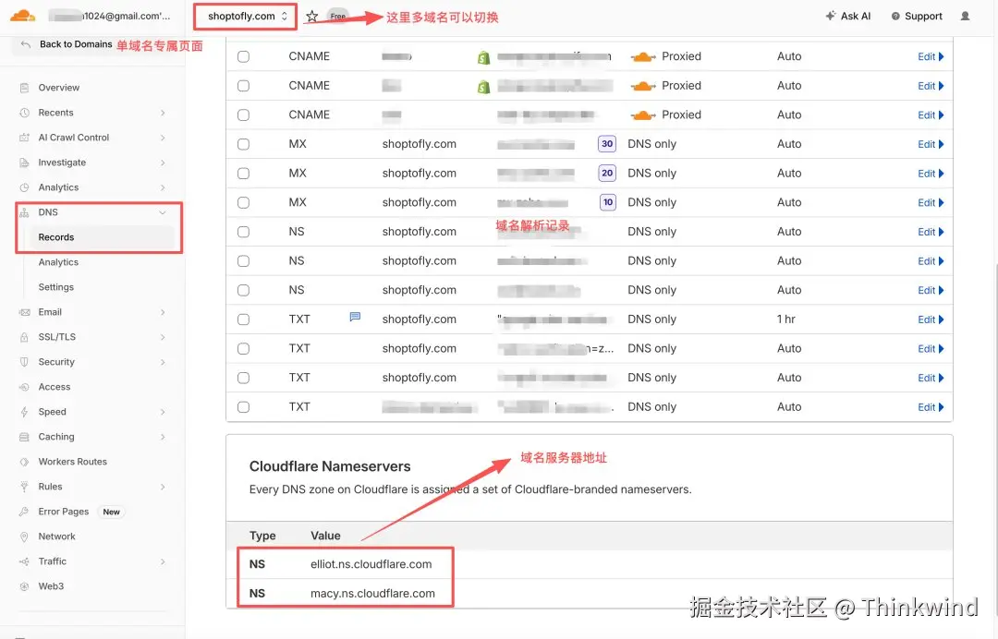Click the orange proxied cloud in first CNAME row
This screenshot has width=998, height=639.
pyautogui.click(x=643, y=56)
